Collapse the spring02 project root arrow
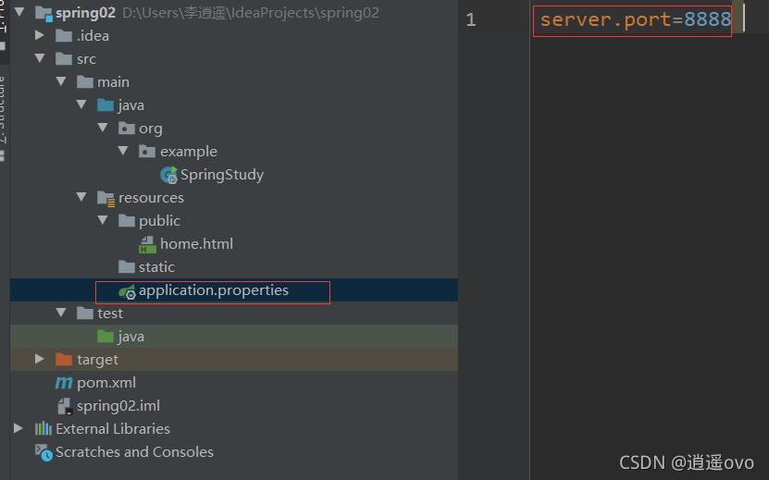The width and height of the screenshot is (769, 480). (19, 12)
